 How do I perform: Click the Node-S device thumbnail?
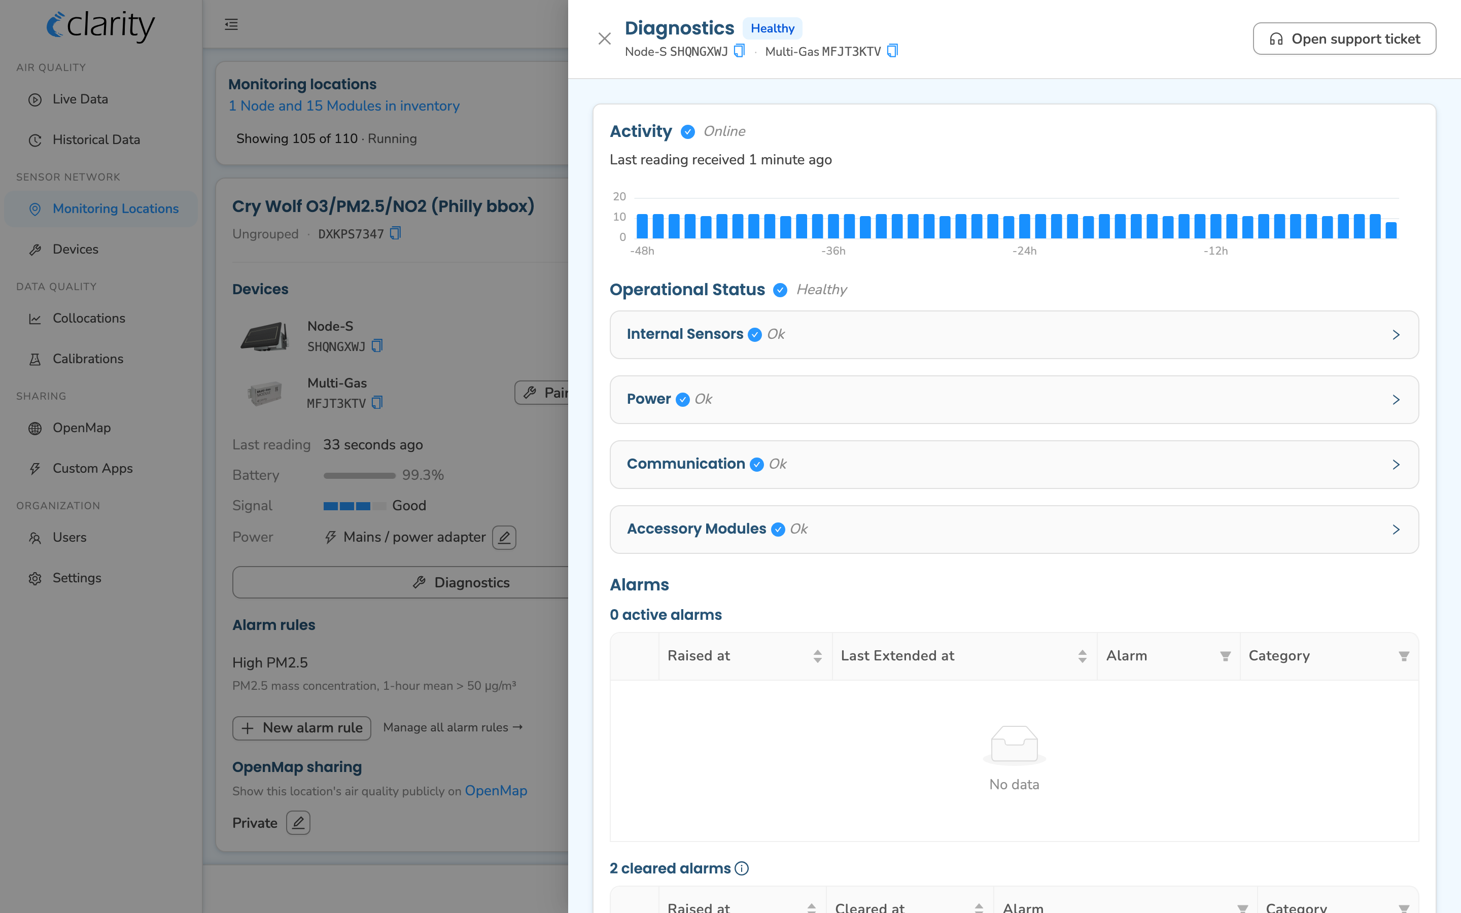pos(264,336)
